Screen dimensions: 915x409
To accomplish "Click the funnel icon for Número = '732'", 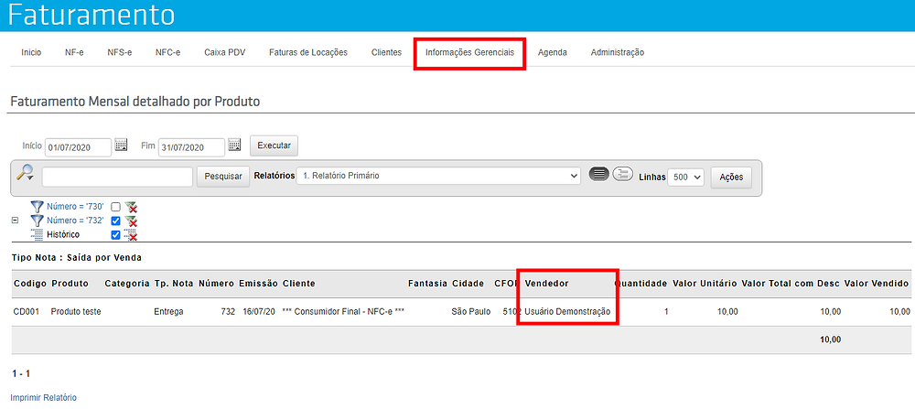I will (x=37, y=221).
